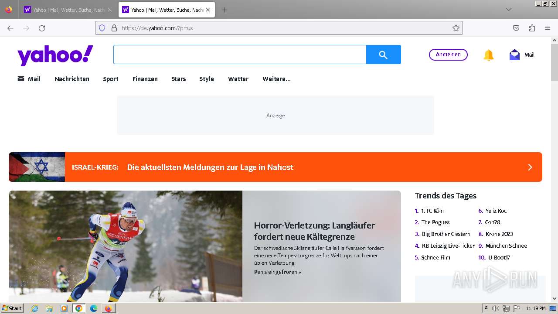The image size is (558, 314).
Task: Click the page vertical scrollbar
Action: tap(555, 62)
